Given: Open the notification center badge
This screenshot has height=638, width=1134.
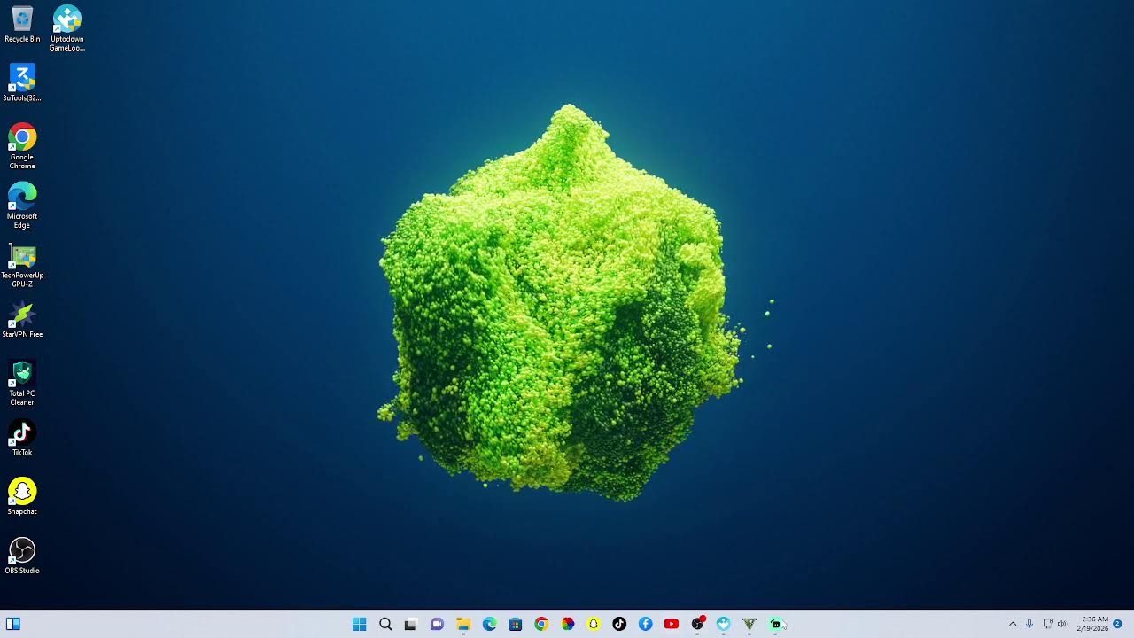Looking at the screenshot, I should point(1118,624).
